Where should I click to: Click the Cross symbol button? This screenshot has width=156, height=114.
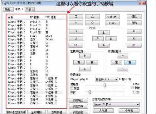point(76,23)
